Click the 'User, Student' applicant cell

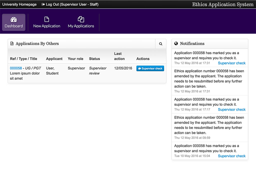[x=52, y=71]
